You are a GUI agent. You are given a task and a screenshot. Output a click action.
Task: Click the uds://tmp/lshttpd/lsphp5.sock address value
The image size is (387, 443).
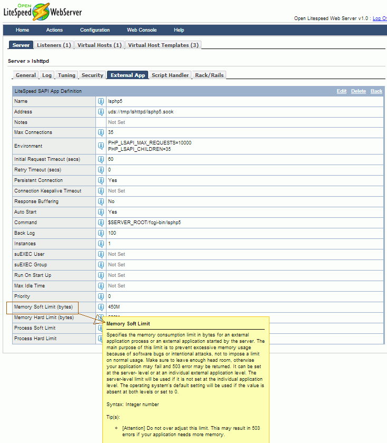(x=141, y=112)
